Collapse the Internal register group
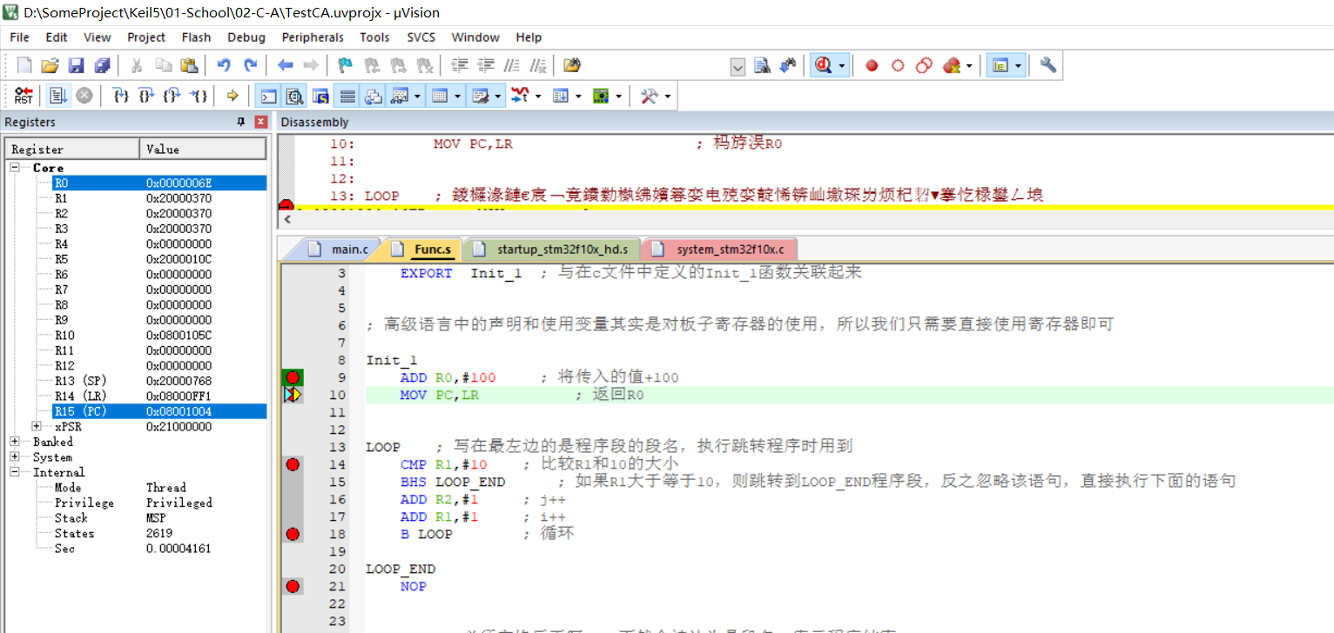Image resolution: width=1334 pixels, height=633 pixels. (15, 472)
